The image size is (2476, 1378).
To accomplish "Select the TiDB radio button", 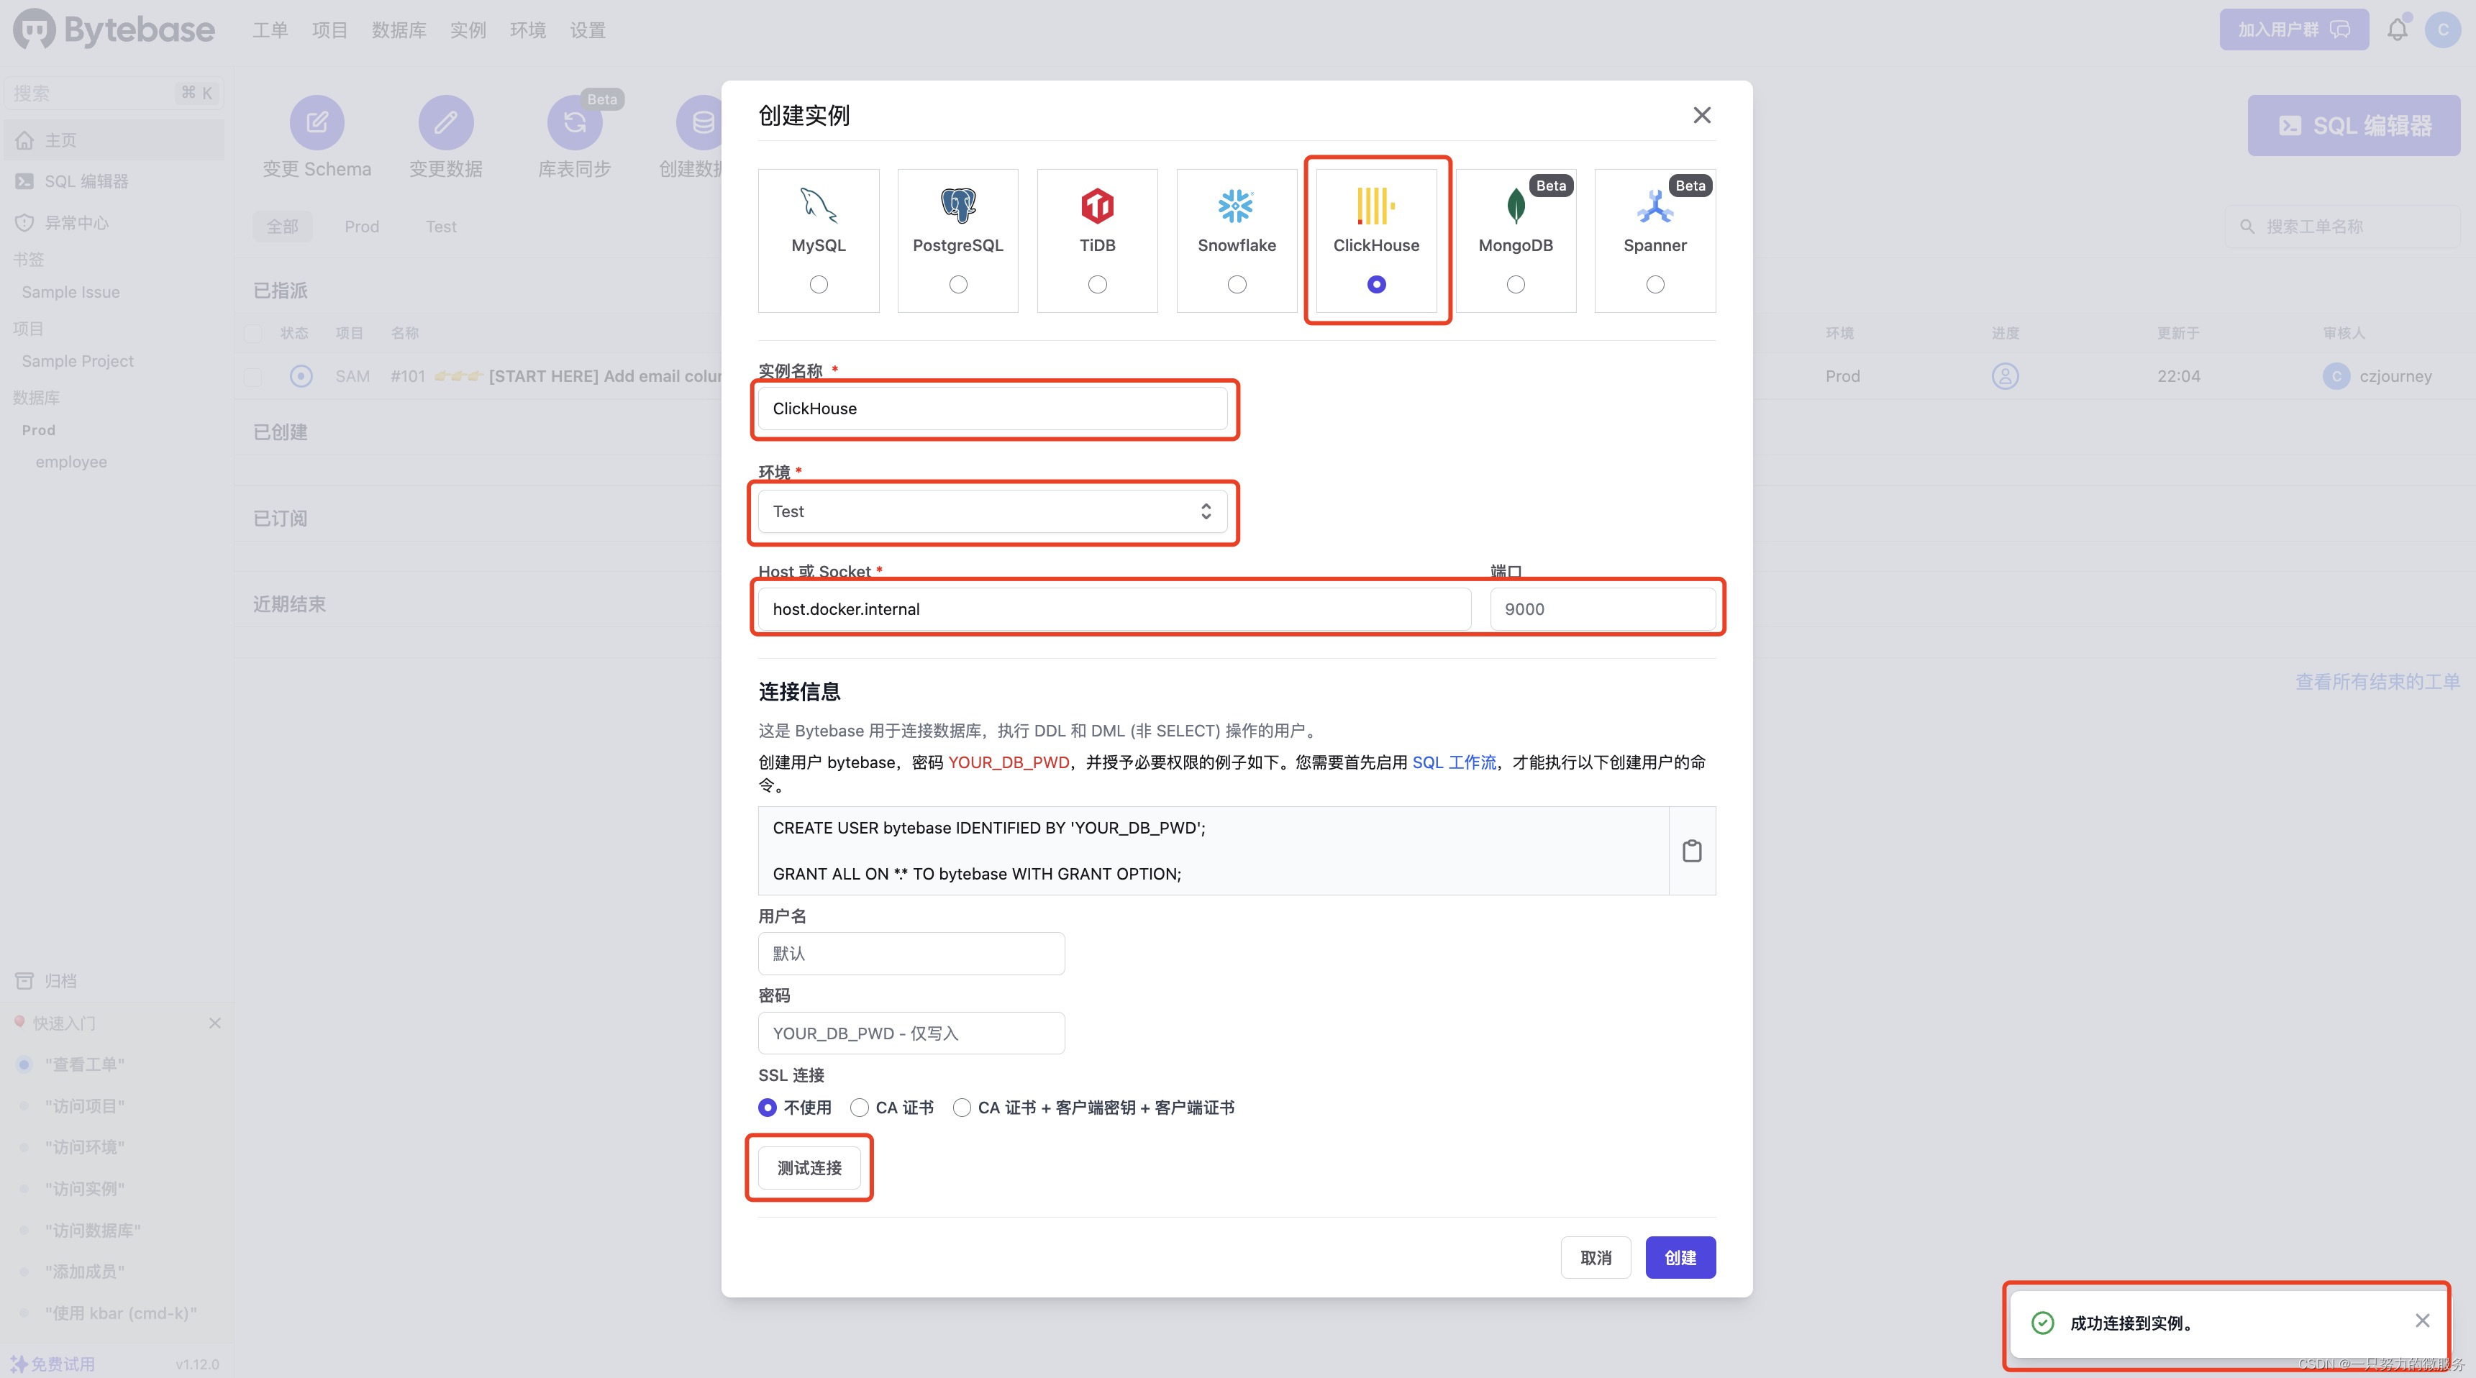I will (x=1097, y=284).
